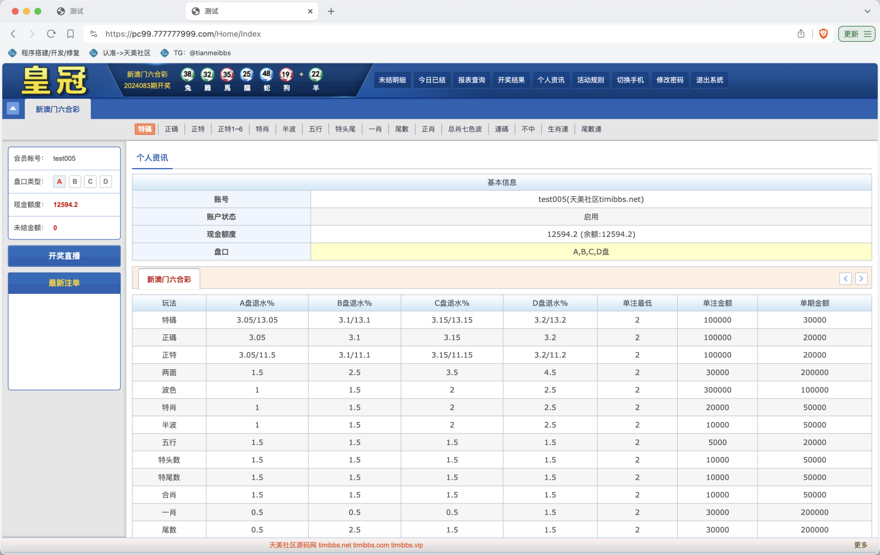Click the share icon in address bar
Viewport: 880px width, 555px height.
pyautogui.click(x=801, y=34)
